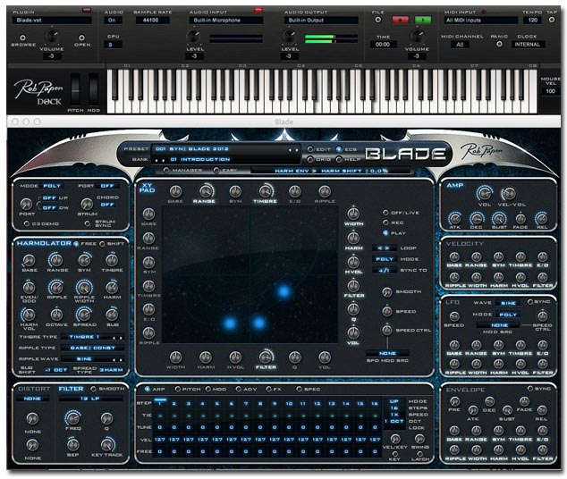Set XY Pad to OFF/LIVE
The width and height of the screenshot is (567, 479).
pyautogui.click(x=385, y=213)
